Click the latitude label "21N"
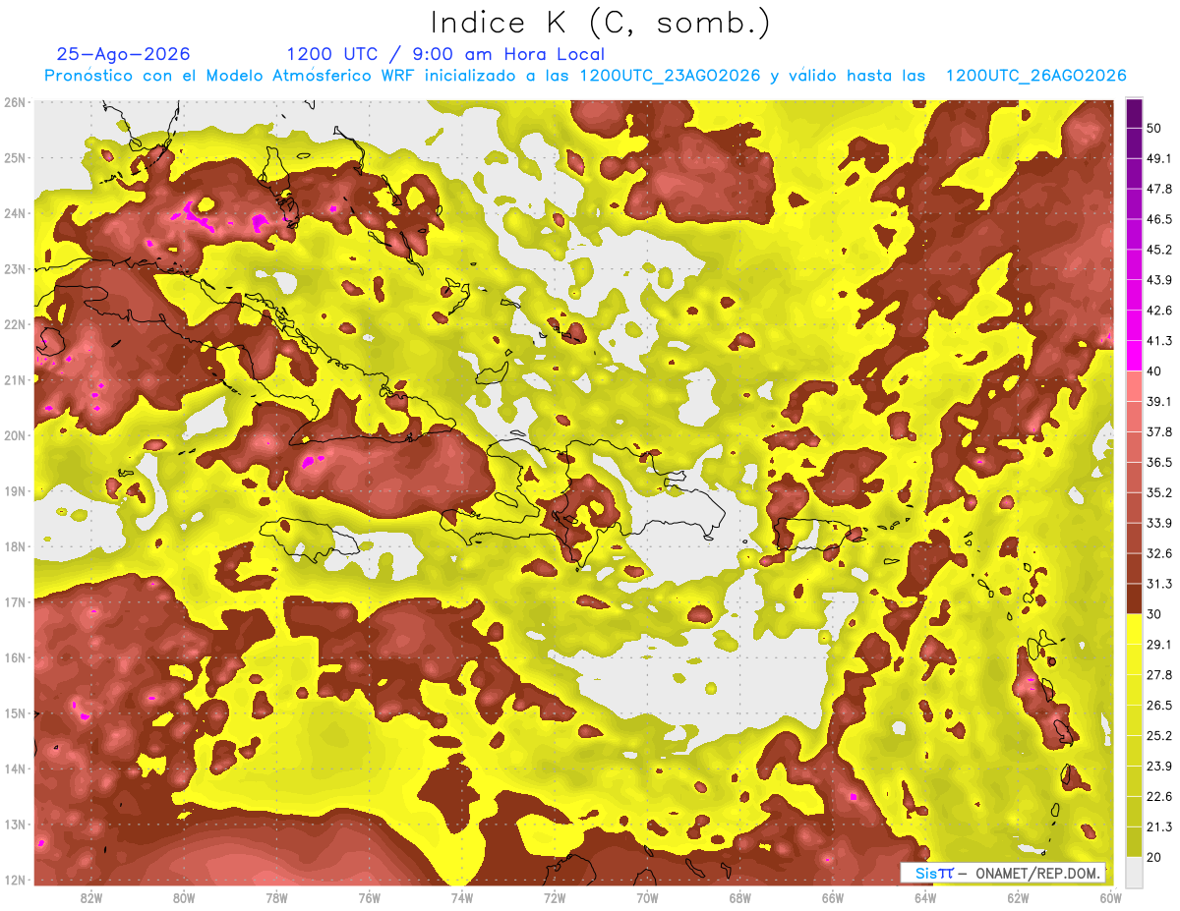The width and height of the screenshot is (1180, 911). coord(16,379)
